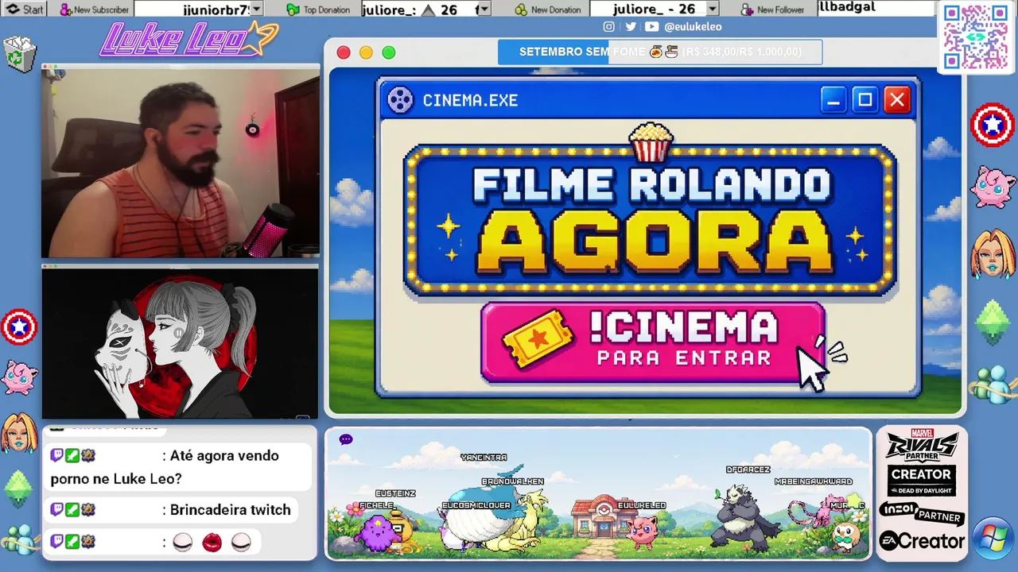Click the !CINEMA PARA ENTRAR pink button
The image size is (1018, 572).
point(654,344)
